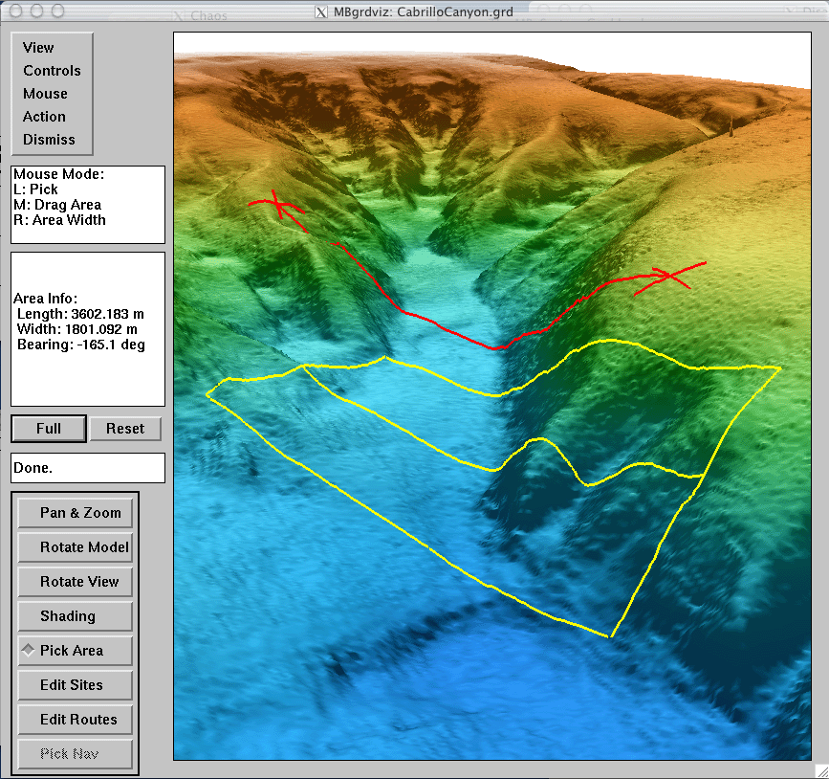Expand the Action menu
Image resolution: width=829 pixels, height=779 pixels.
pyautogui.click(x=44, y=117)
